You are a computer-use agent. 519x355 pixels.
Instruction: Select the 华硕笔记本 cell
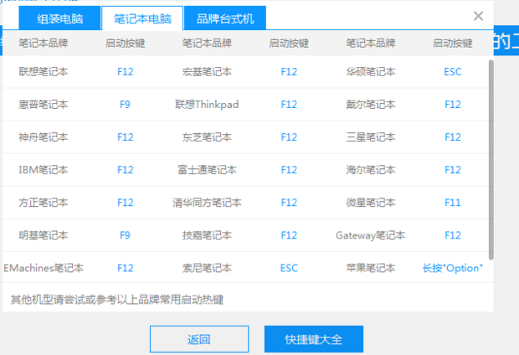point(371,71)
